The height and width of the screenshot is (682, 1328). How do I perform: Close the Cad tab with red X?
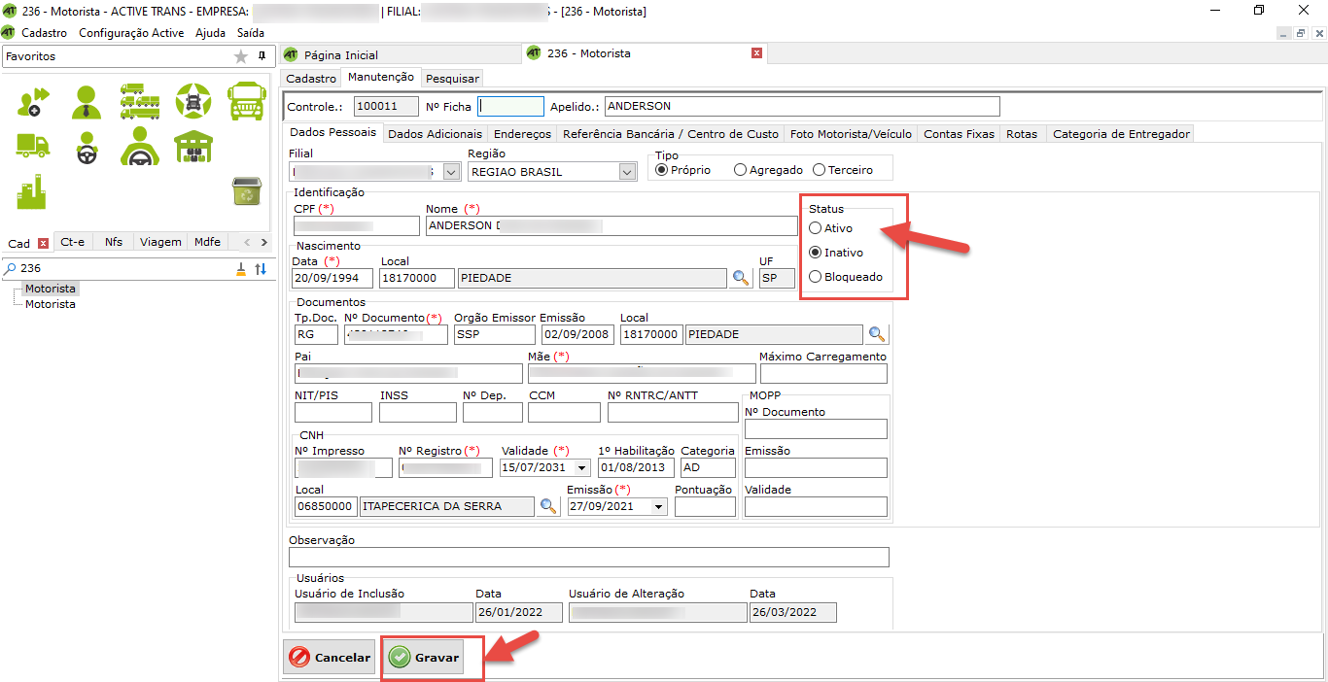pyautogui.click(x=43, y=243)
